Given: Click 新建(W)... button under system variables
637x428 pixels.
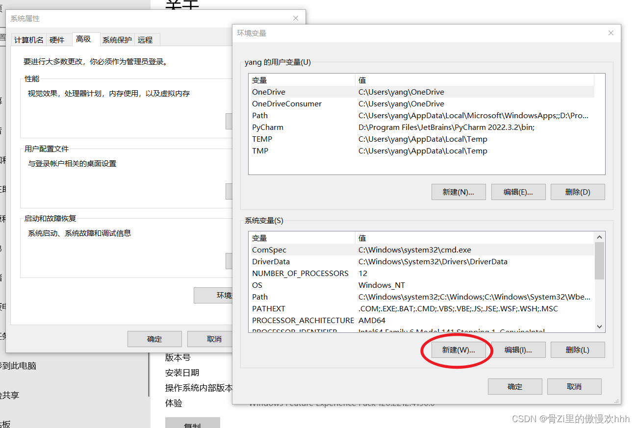Looking at the screenshot, I should click(x=459, y=350).
